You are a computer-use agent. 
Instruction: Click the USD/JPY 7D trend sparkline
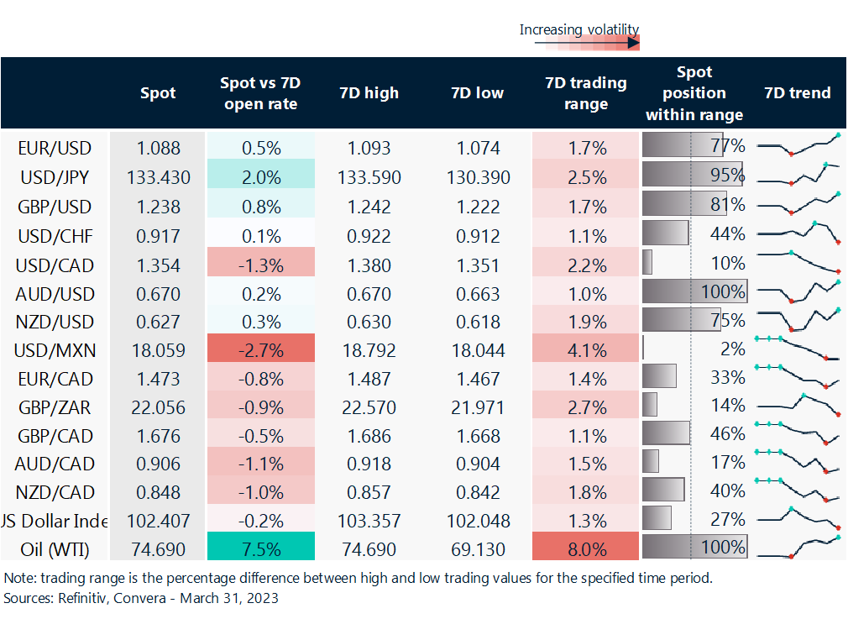(x=798, y=174)
